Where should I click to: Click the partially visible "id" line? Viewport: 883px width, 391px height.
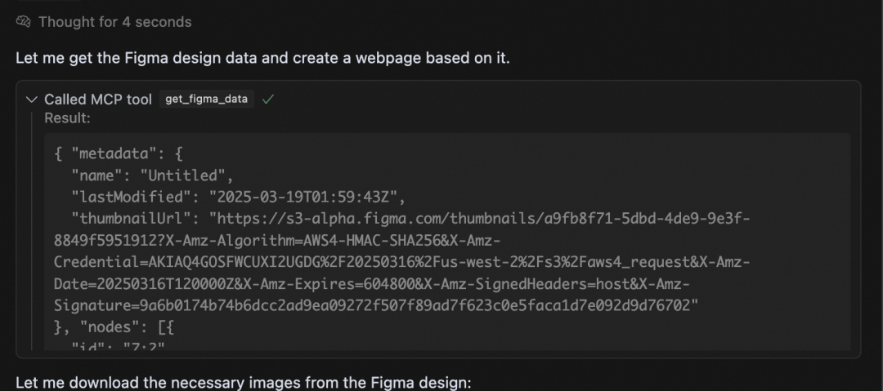coord(118,347)
